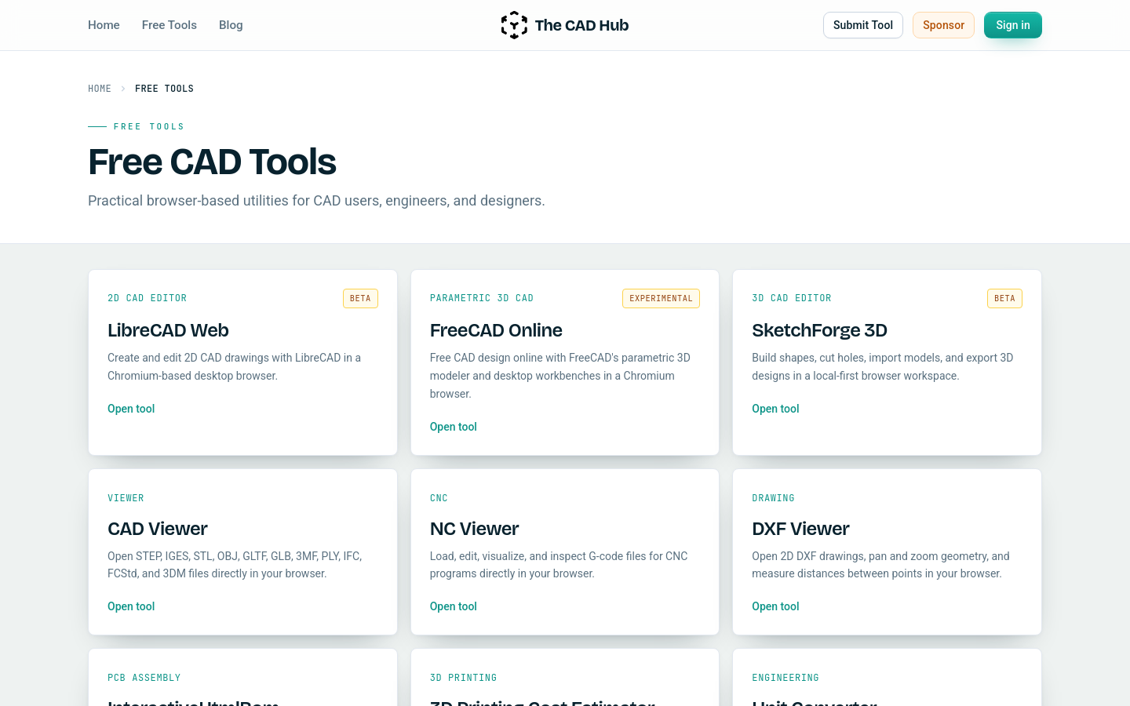Screen dimensions: 1130x706
Task: Click the FreeCAD Online description text
Action: 560,376
